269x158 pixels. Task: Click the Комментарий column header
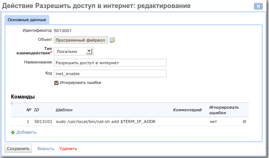coord(187,110)
